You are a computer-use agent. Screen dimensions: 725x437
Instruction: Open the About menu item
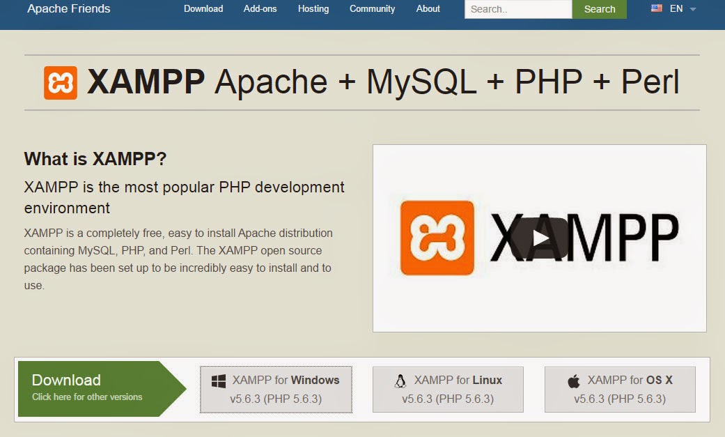(x=428, y=9)
